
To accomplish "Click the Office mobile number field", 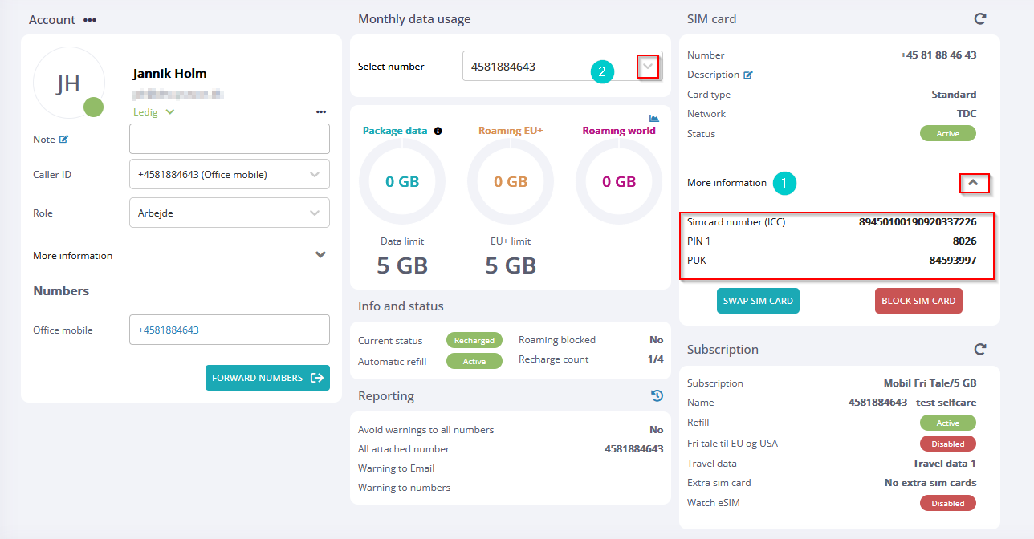I will click(x=230, y=330).
